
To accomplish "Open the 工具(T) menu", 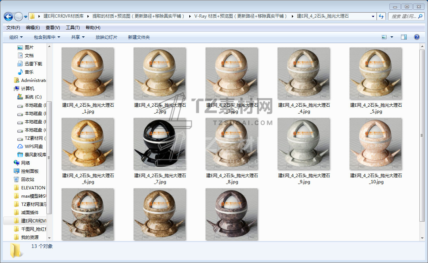I will 72,28.
